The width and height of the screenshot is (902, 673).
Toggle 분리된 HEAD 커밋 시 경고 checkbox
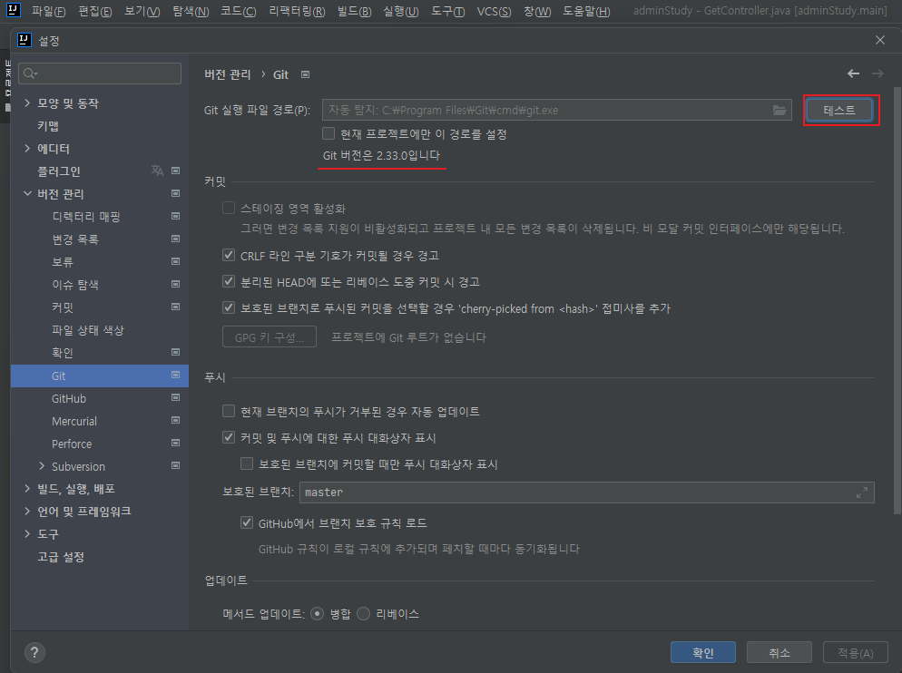coord(229,281)
